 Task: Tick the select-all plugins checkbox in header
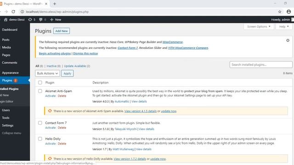tap(40, 82)
